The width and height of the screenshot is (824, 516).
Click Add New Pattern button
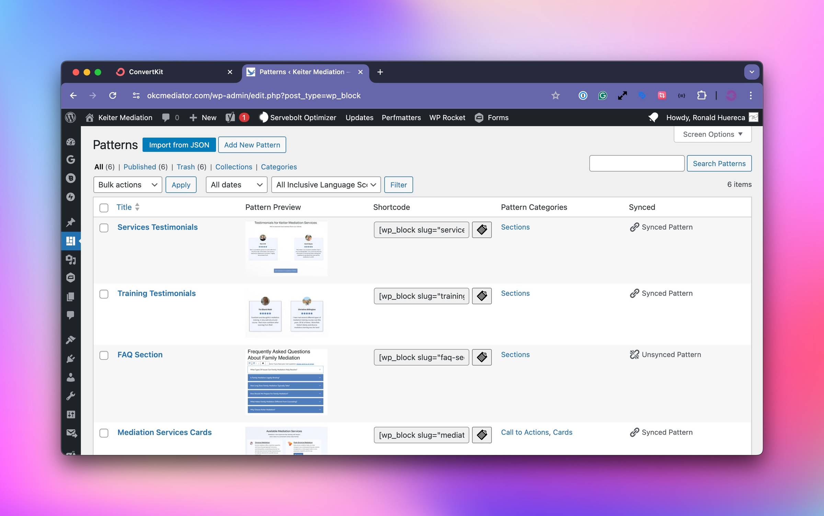tap(252, 145)
